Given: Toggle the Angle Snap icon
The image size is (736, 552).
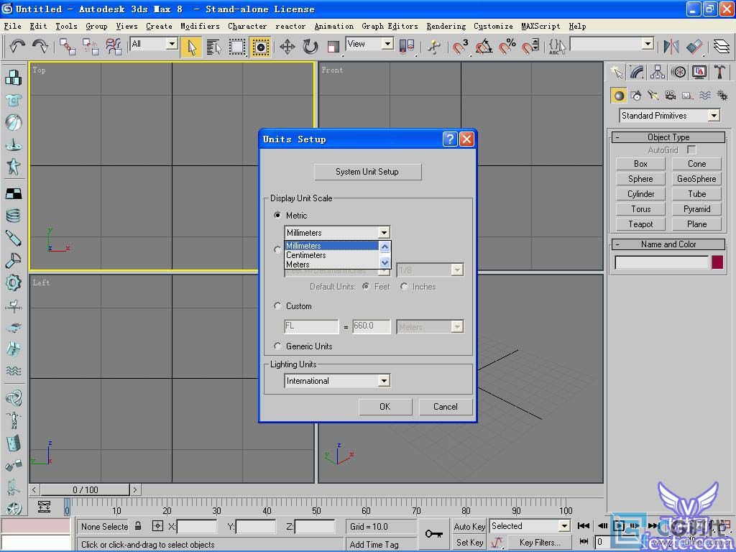Looking at the screenshot, I should pyautogui.click(x=484, y=47).
